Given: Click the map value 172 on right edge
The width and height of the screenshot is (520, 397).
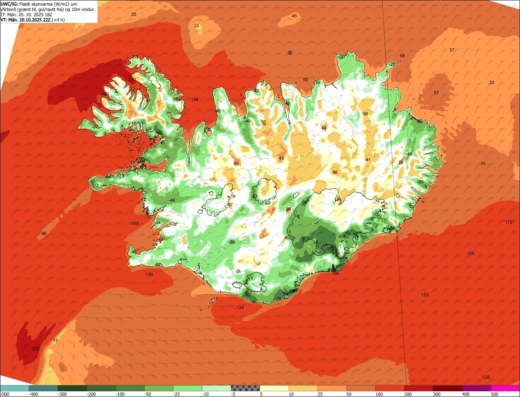Looking at the screenshot, I should (509, 222).
